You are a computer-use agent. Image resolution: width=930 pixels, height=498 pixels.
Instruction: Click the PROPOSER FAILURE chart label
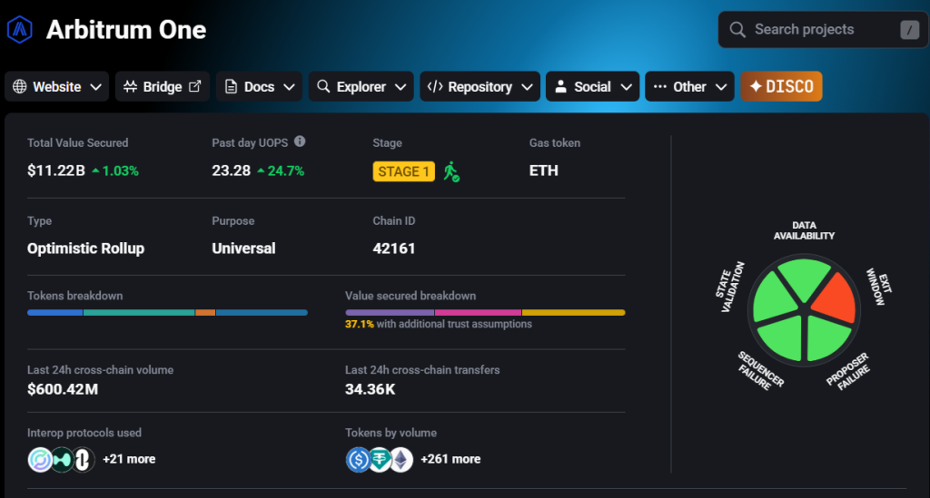click(848, 371)
